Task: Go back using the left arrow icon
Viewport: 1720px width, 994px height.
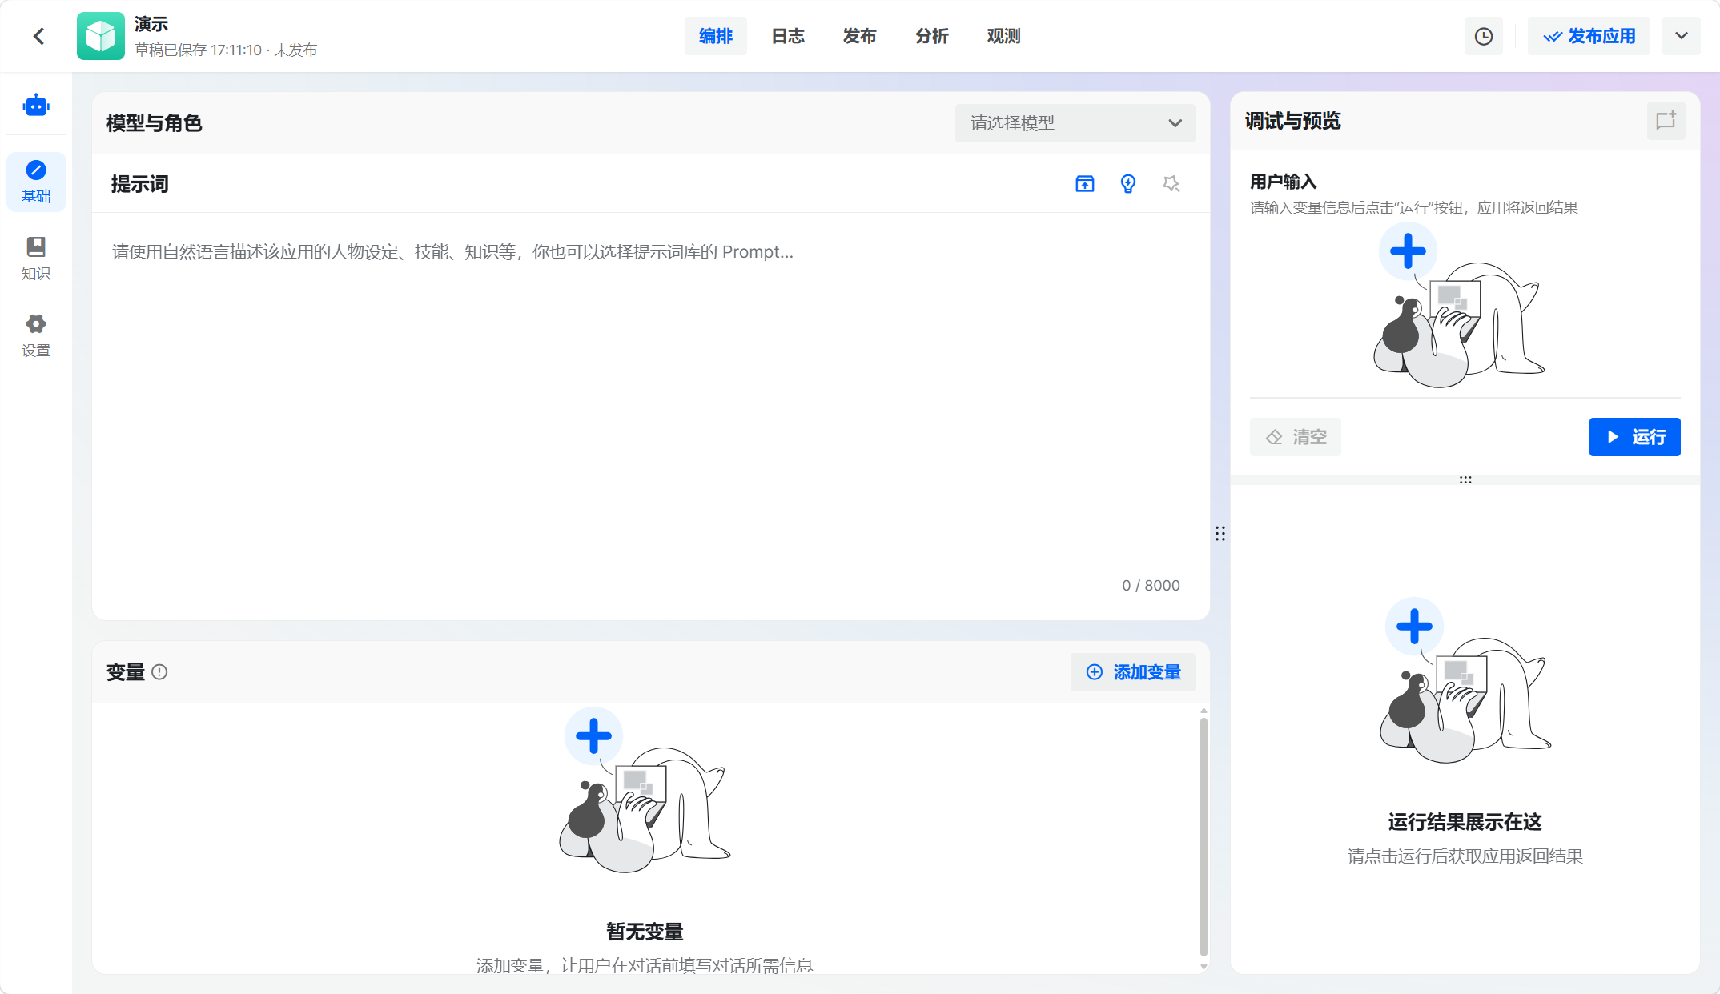Action: (x=38, y=36)
